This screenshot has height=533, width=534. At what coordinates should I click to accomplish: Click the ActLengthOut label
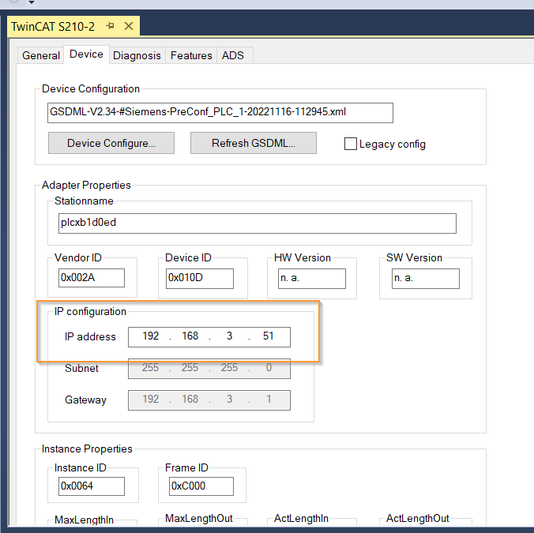(418, 518)
